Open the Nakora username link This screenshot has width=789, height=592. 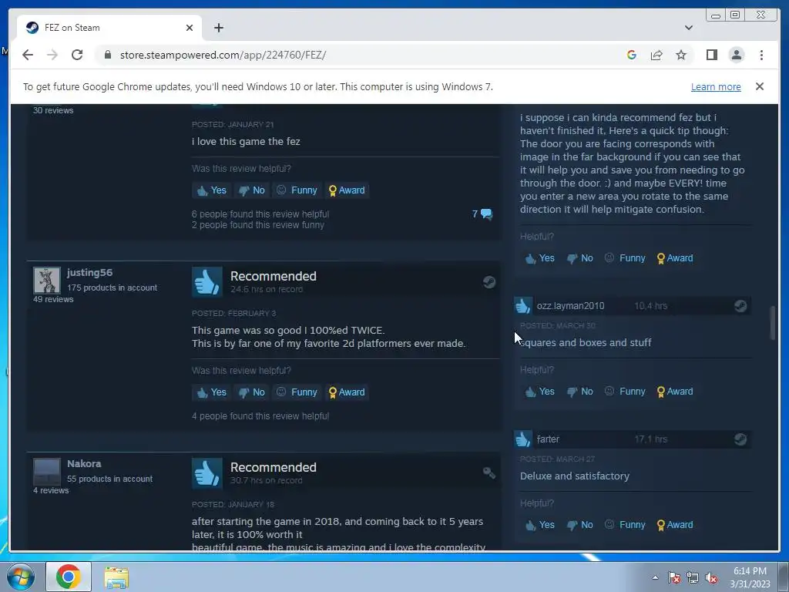(84, 463)
